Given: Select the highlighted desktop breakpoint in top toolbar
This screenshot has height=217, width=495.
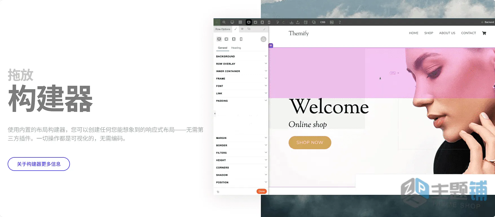Looking at the screenshot, I should point(248,22).
